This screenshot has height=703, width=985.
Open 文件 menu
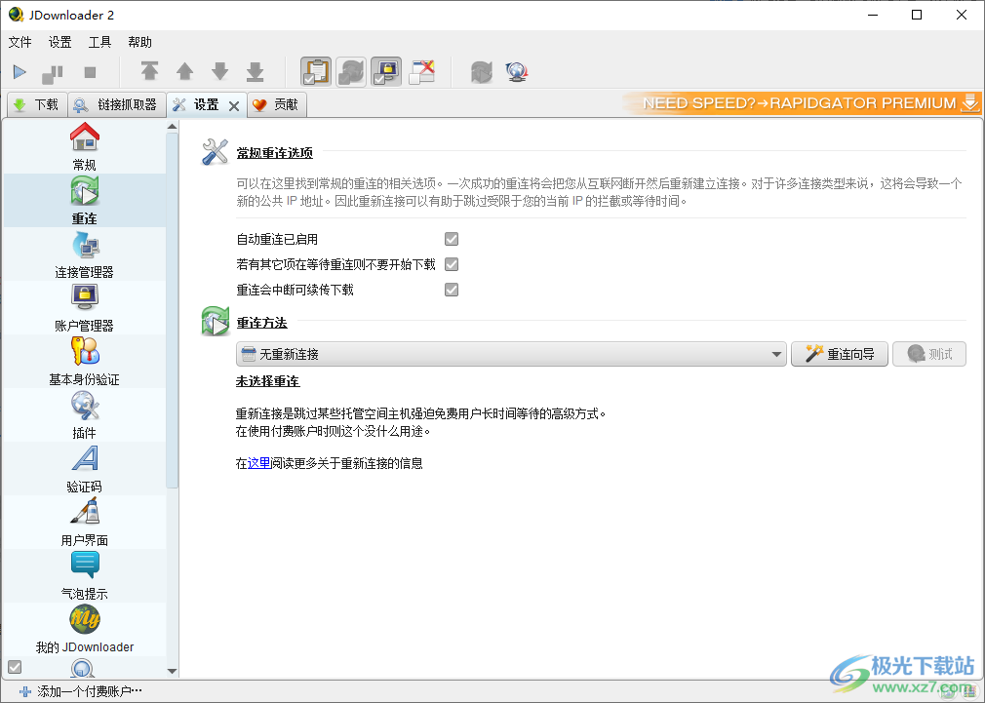(x=20, y=42)
